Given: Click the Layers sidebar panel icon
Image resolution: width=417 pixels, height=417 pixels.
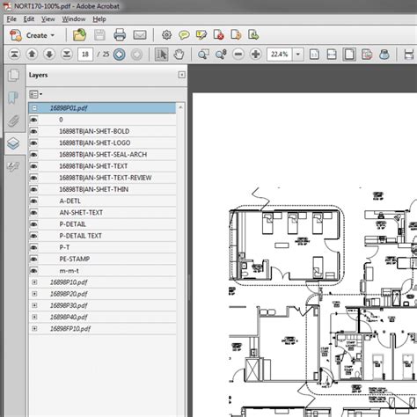Looking at the screenshot, I should point(13,143).
